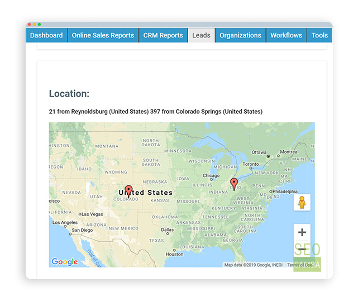Switch to Online Sales Reports tab

103,35
